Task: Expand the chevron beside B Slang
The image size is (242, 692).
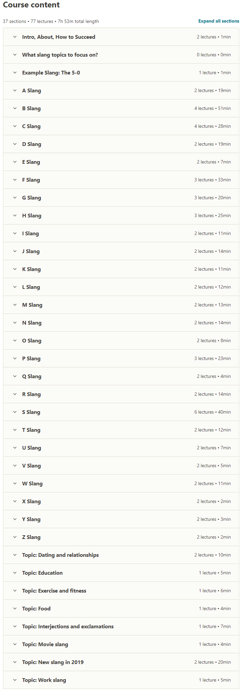Action: [15, 108]
